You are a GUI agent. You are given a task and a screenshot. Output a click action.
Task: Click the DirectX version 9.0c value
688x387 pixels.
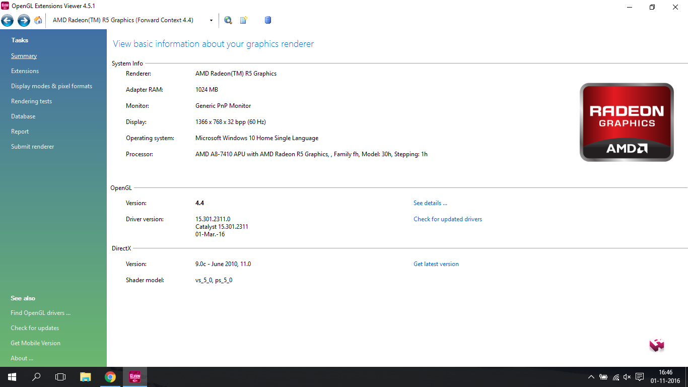[223, 264]
